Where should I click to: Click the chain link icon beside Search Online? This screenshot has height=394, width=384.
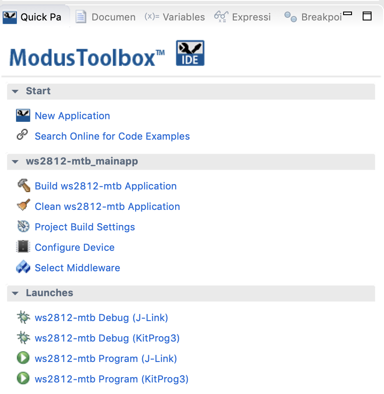point(22,134)
